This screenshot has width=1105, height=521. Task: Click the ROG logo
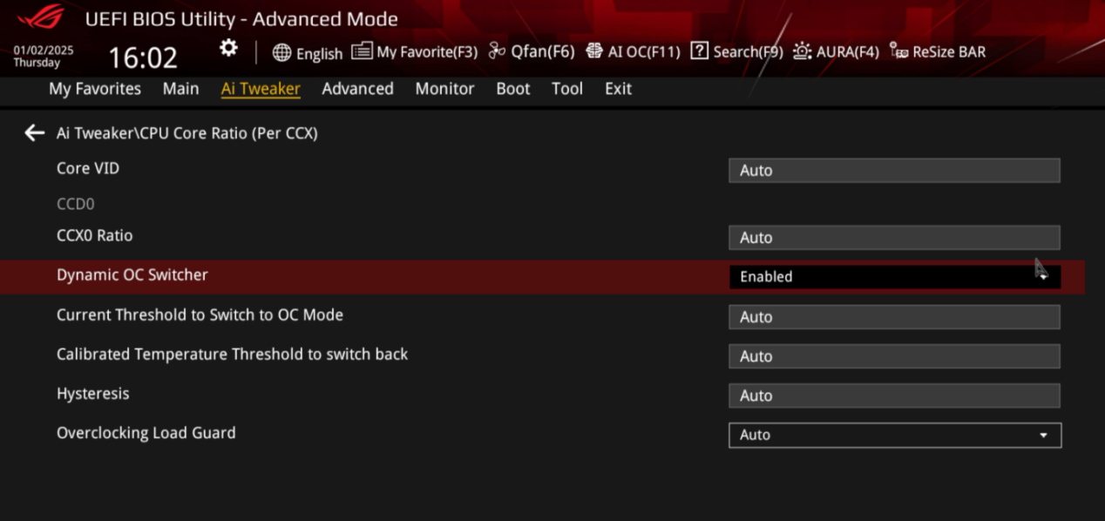[x=40, y=17]
